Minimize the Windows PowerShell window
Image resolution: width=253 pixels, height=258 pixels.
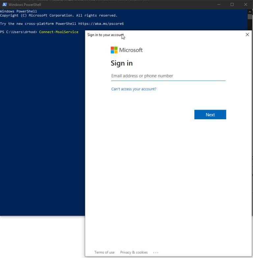(x=218, y=5)
